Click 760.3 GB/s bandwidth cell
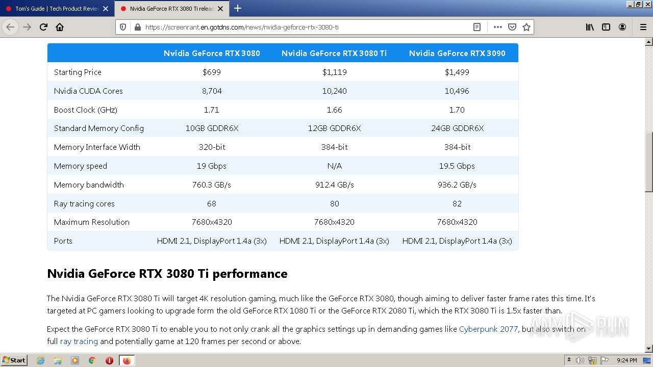653x367 pixels. pyautogui.click(x=212, y=185)
